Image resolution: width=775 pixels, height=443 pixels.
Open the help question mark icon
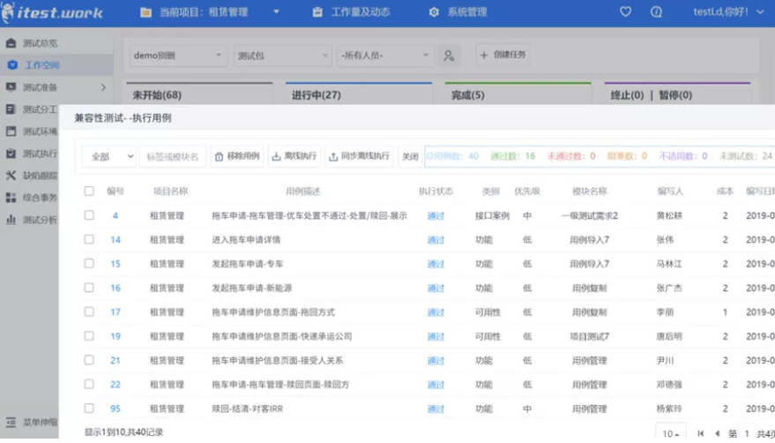point(656,12)
